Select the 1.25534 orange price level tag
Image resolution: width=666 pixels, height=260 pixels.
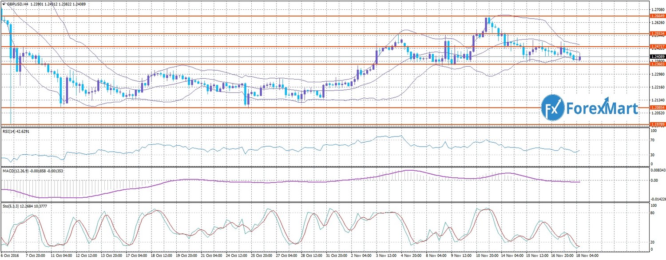(x=657, y=34)
